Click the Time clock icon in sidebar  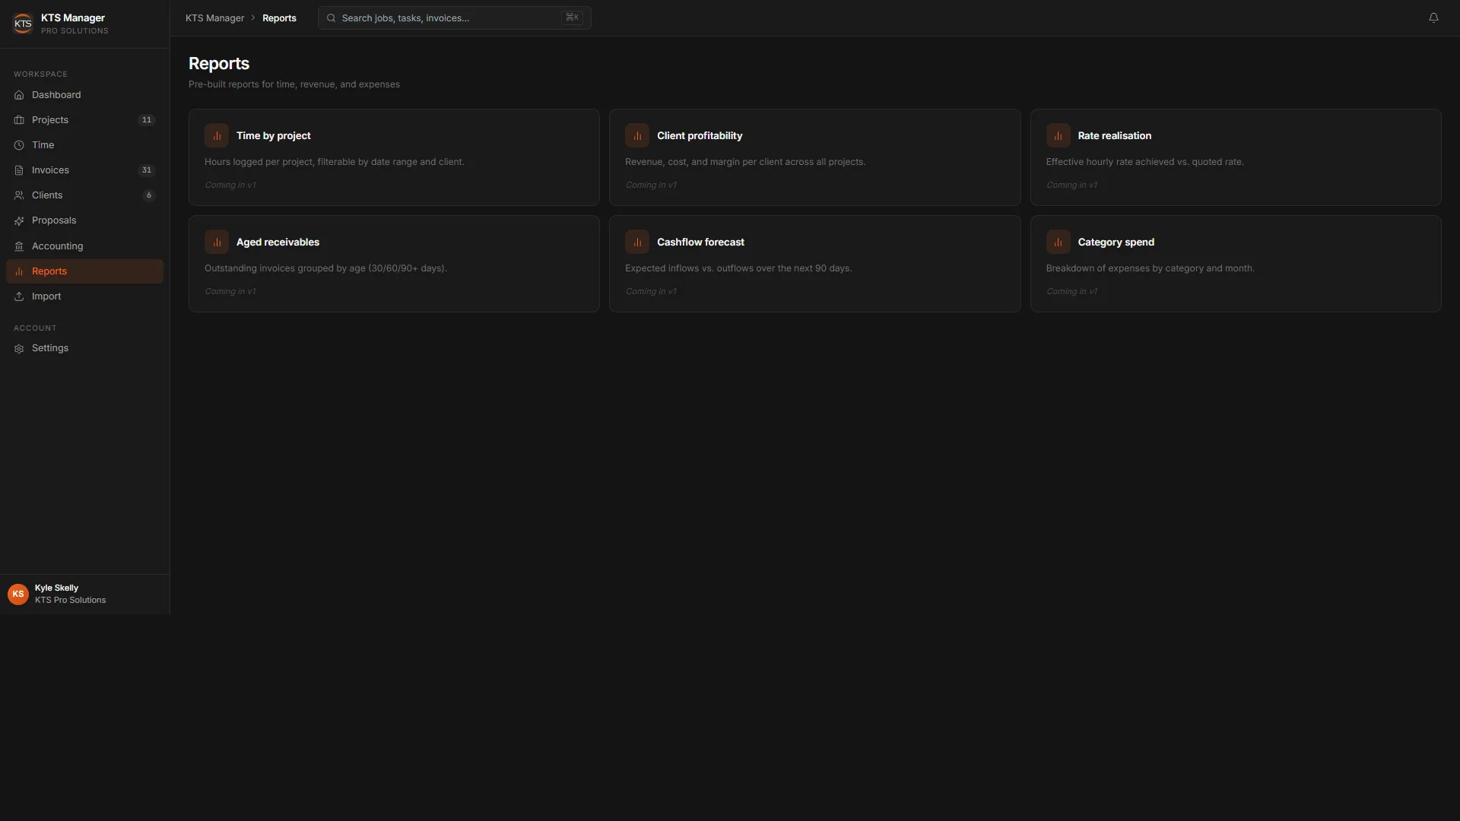click(19, 145)
